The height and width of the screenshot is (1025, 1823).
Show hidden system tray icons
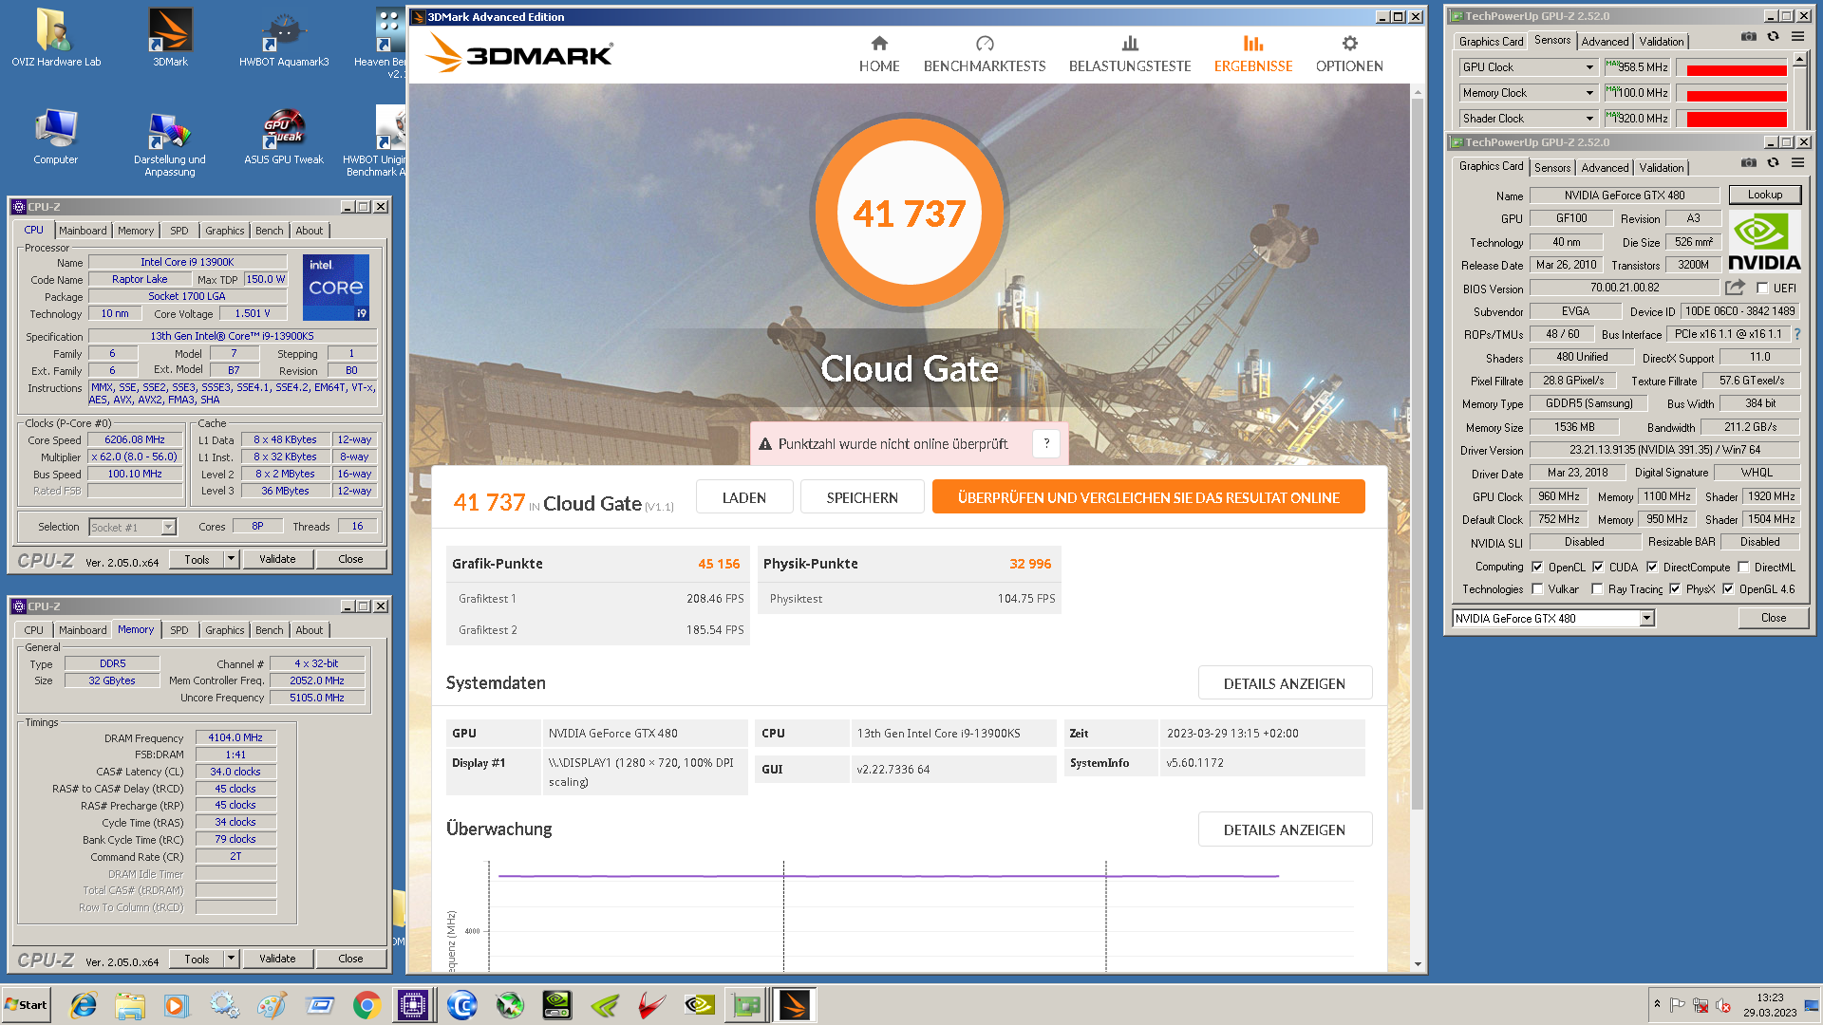tap(1657, 1004)
